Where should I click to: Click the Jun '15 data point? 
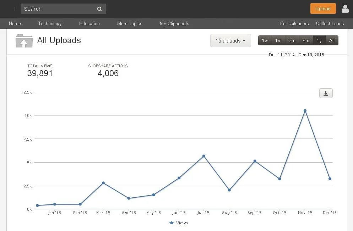[x=179, y=178]
